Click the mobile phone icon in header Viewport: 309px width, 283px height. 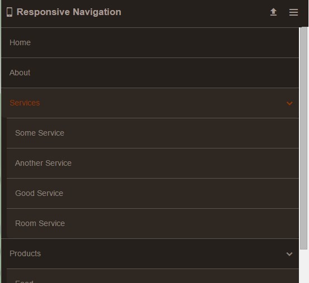pos(10,12)
